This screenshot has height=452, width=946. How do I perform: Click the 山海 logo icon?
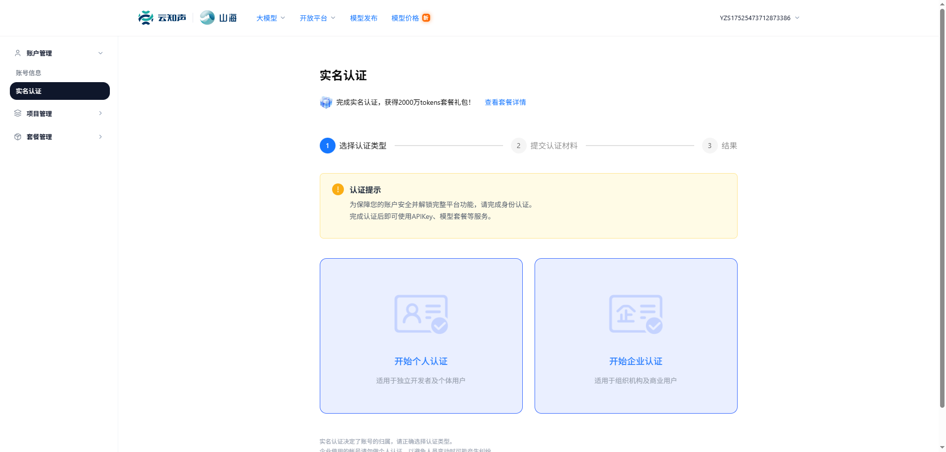(207, 17)
